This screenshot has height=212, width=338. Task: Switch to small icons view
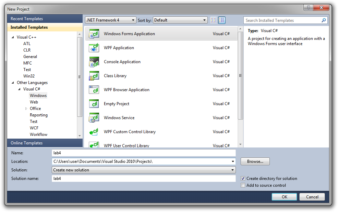pyautogui.click(x=214, y=20)
